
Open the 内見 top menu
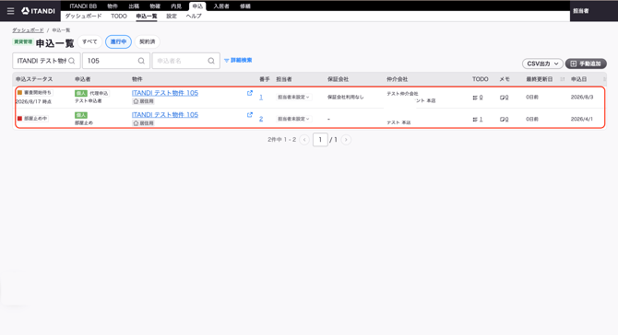pos(176,6)
